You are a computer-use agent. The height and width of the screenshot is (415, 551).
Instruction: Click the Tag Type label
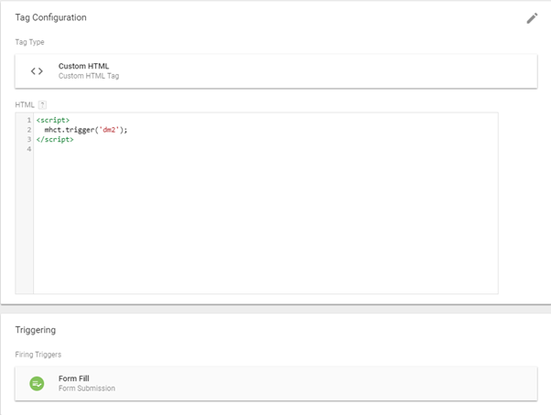pos(29,42)
